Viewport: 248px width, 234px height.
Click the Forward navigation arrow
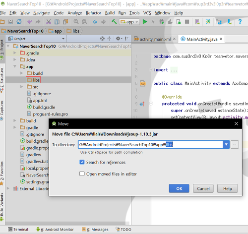point(103,22)
